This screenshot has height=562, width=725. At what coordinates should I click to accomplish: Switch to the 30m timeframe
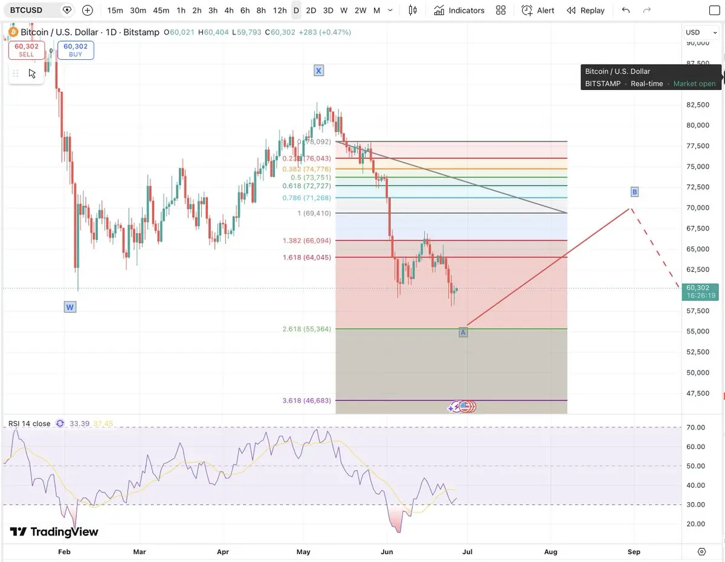(138, 10)
